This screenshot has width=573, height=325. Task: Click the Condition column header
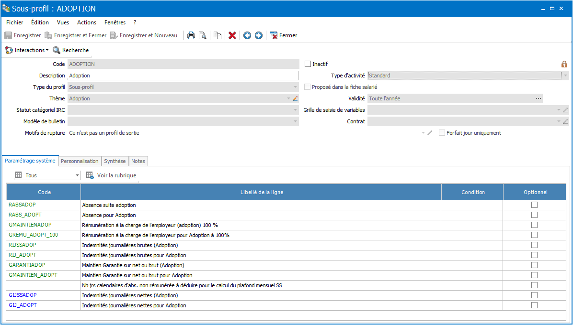point(472,192)
